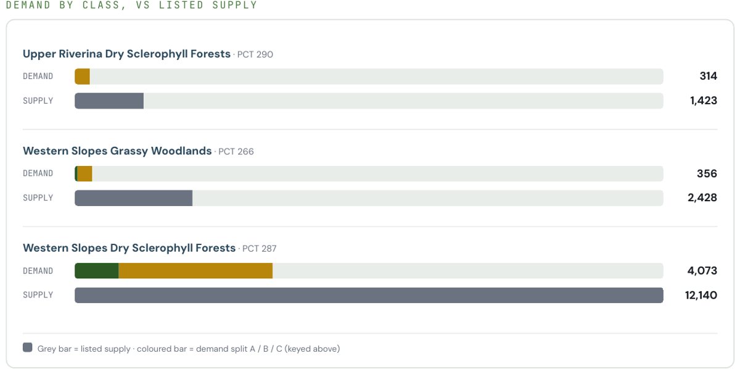
Task: Open Western Slopes Grassy Woodlands heading
Action: 117,151
